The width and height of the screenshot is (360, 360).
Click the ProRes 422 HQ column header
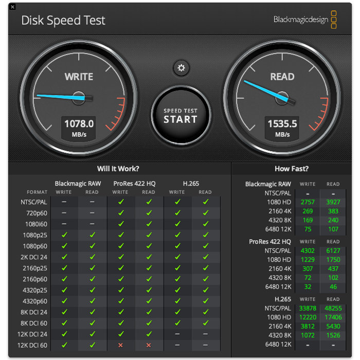click(134, 184)
